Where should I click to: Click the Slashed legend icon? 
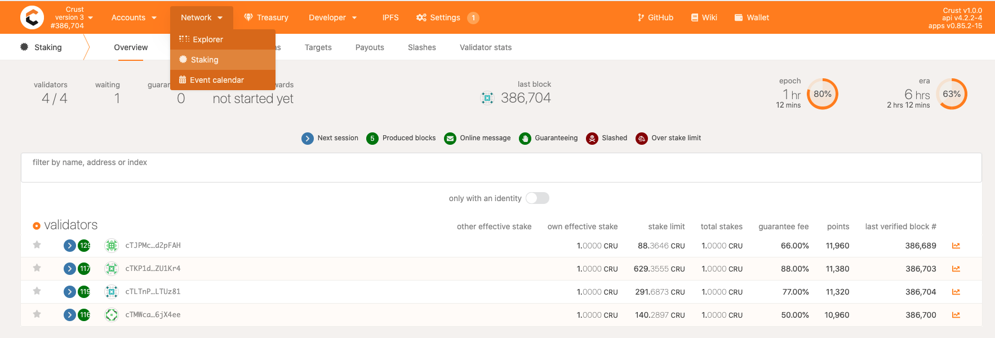pos(592,139)
